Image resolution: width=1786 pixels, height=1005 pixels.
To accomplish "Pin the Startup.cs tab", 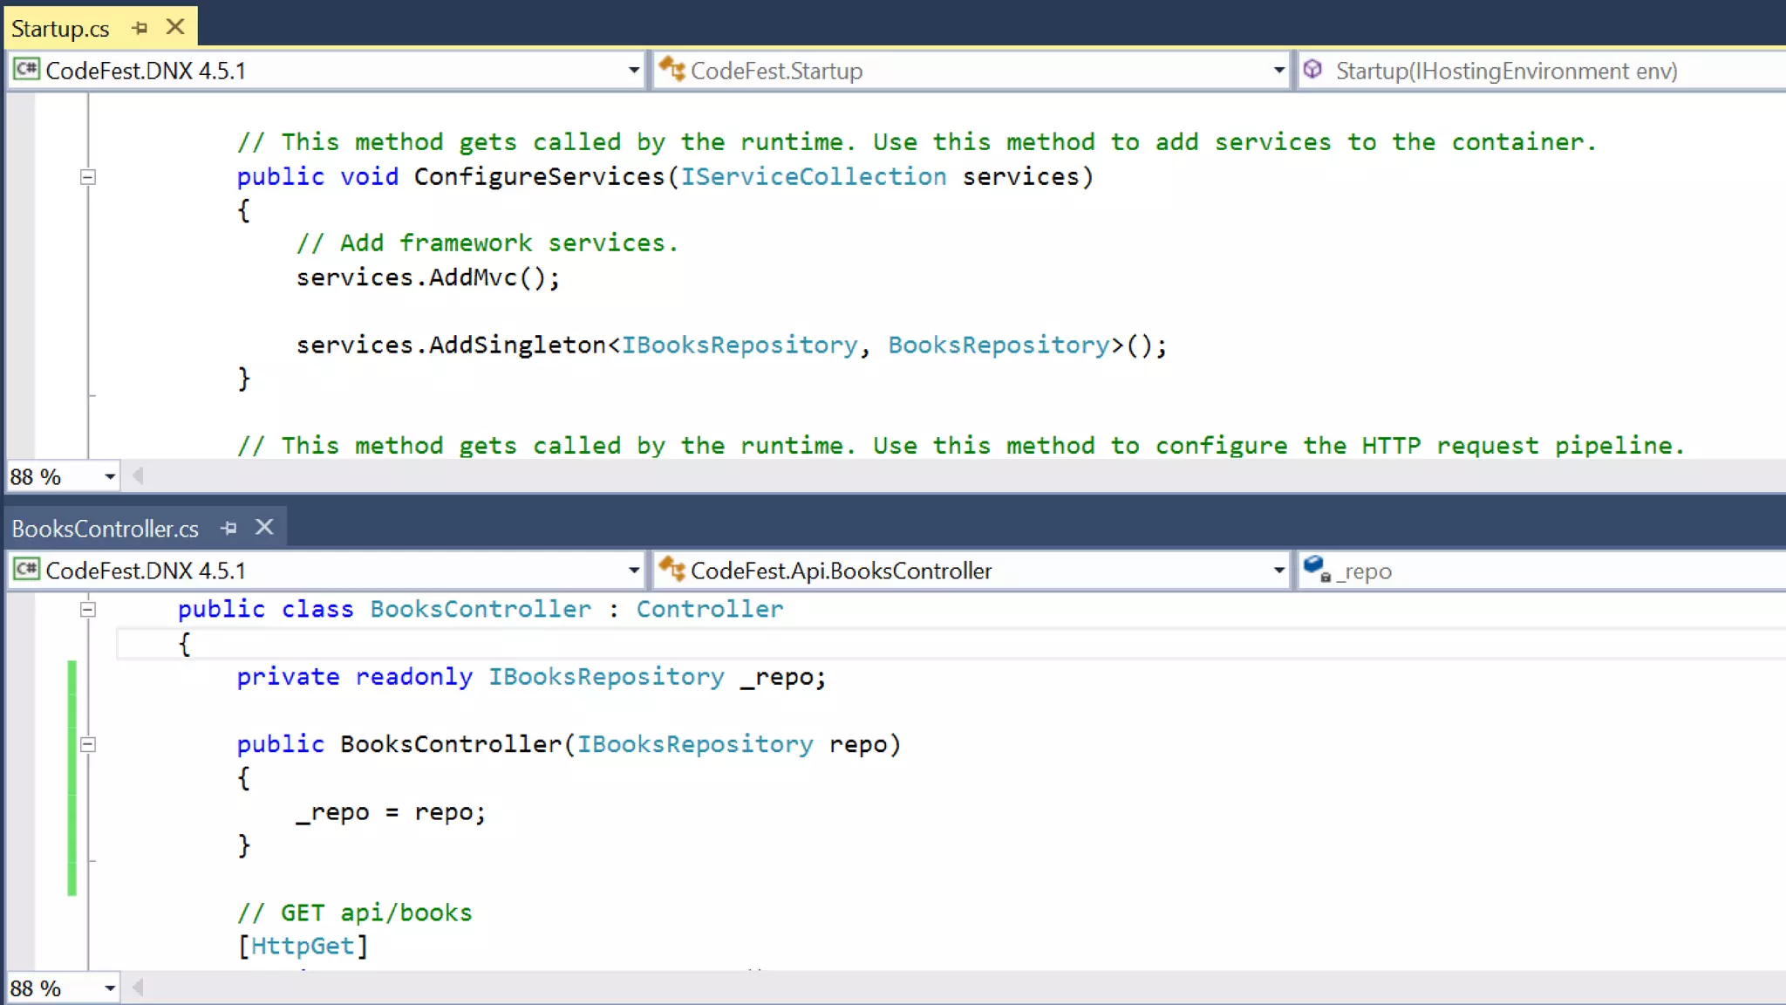I will click(140, 28).
